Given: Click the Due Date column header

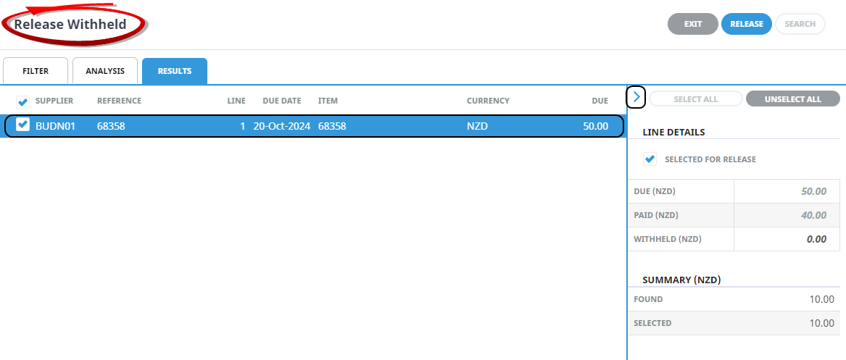Looking at the screenshot, I should (281, 101).
